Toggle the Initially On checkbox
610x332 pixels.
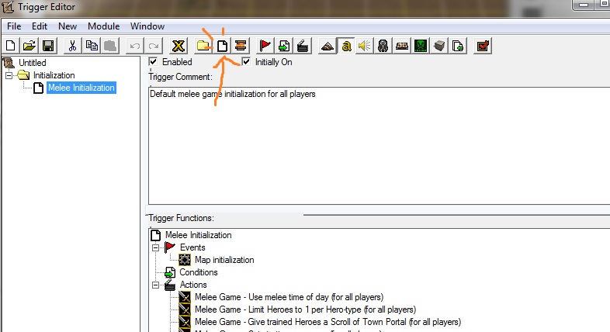point(246,61)
